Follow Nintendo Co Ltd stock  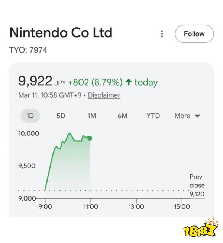[194, 34]
